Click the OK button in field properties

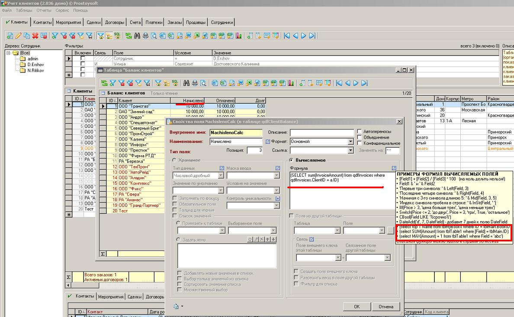pos(357,307)
